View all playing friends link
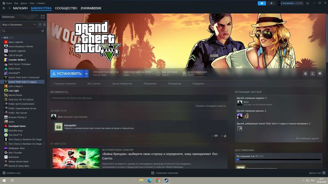Viewport: 328px width, 184px height. (307, 138)
